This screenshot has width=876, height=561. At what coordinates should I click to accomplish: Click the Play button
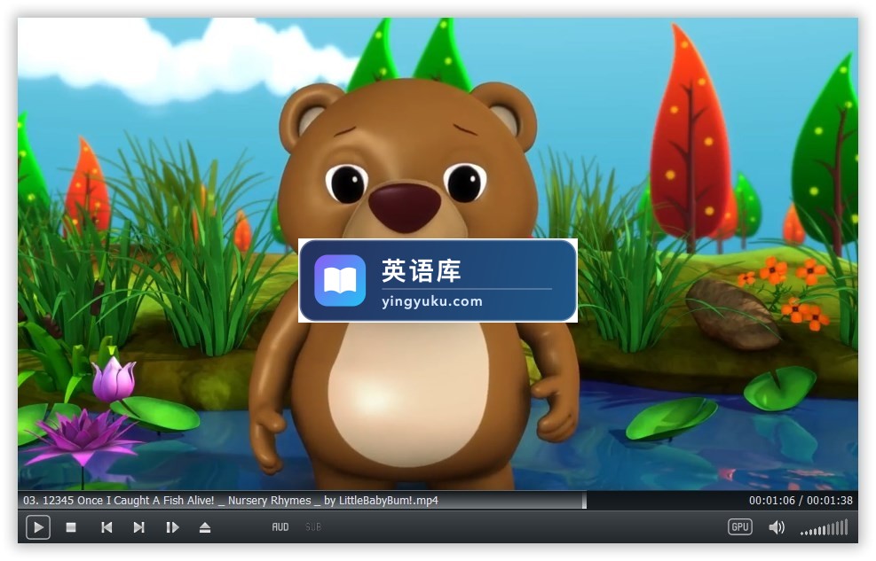[x=38, y=527]
